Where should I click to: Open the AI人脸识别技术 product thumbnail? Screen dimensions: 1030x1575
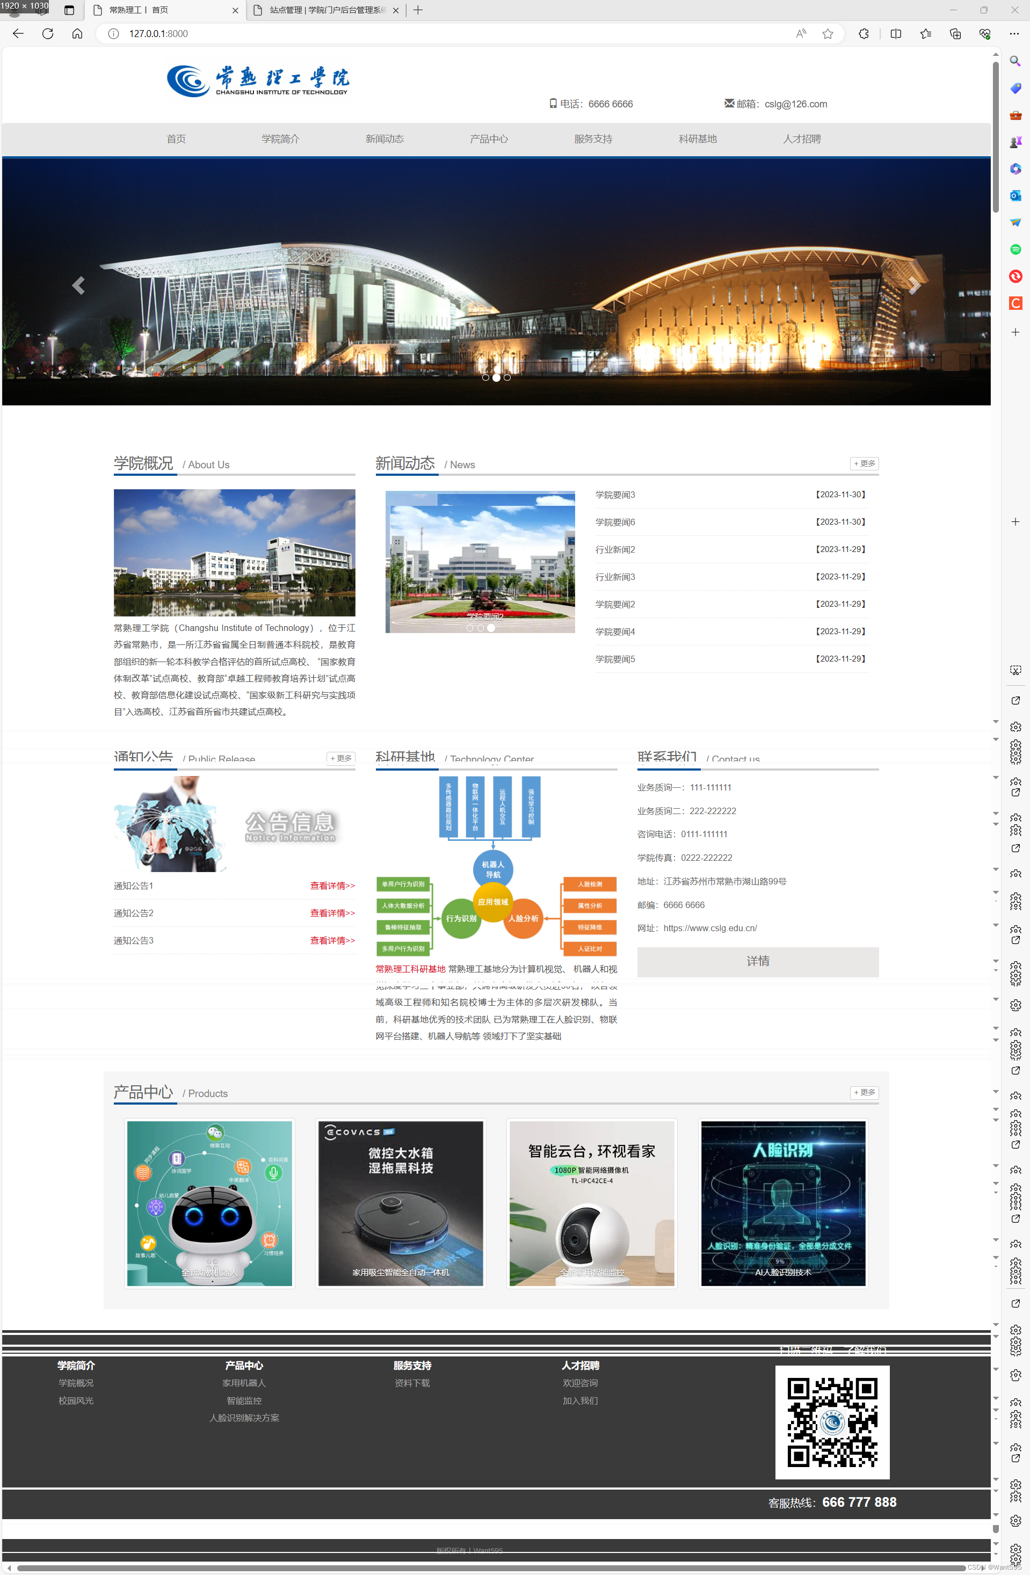pos(783,1203)
